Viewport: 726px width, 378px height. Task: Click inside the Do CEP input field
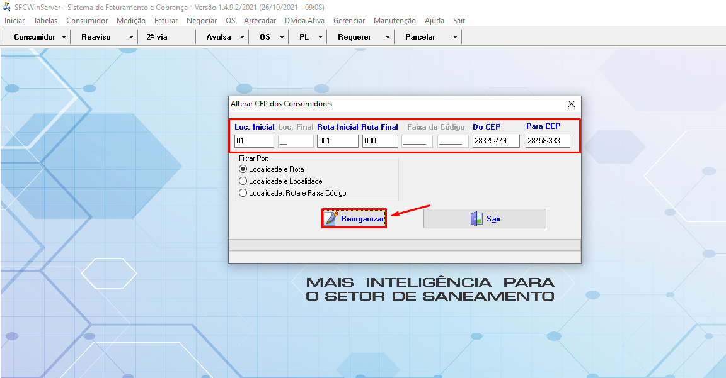[x=495, y=141]
